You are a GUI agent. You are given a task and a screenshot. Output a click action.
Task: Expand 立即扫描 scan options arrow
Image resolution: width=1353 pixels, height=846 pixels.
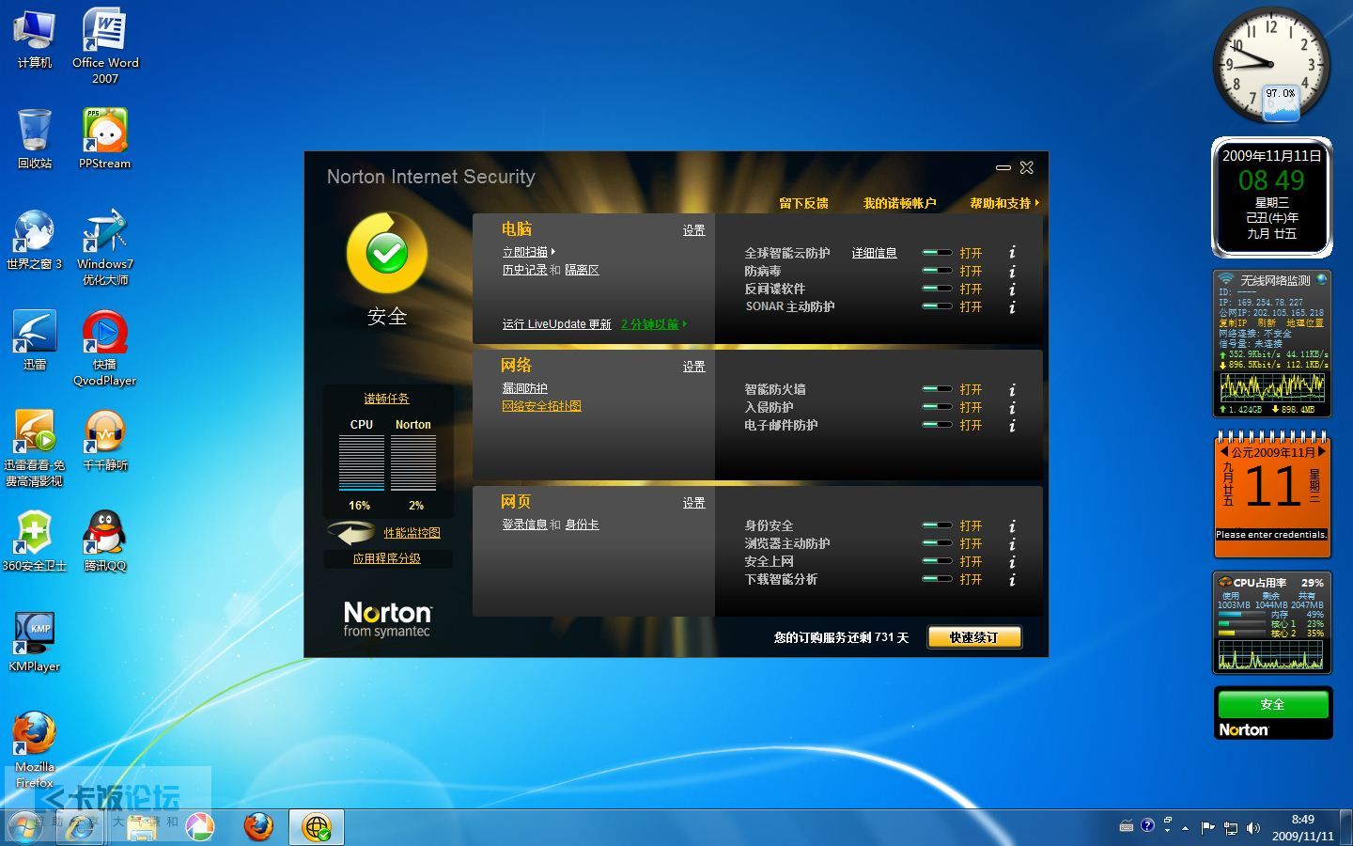553,252
